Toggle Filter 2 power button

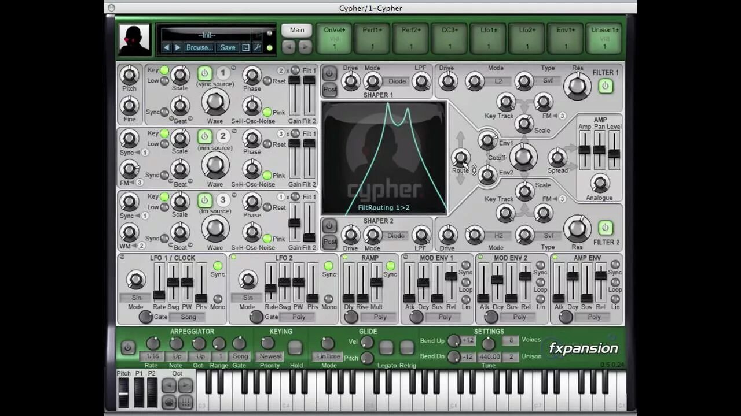coord(606,228)
